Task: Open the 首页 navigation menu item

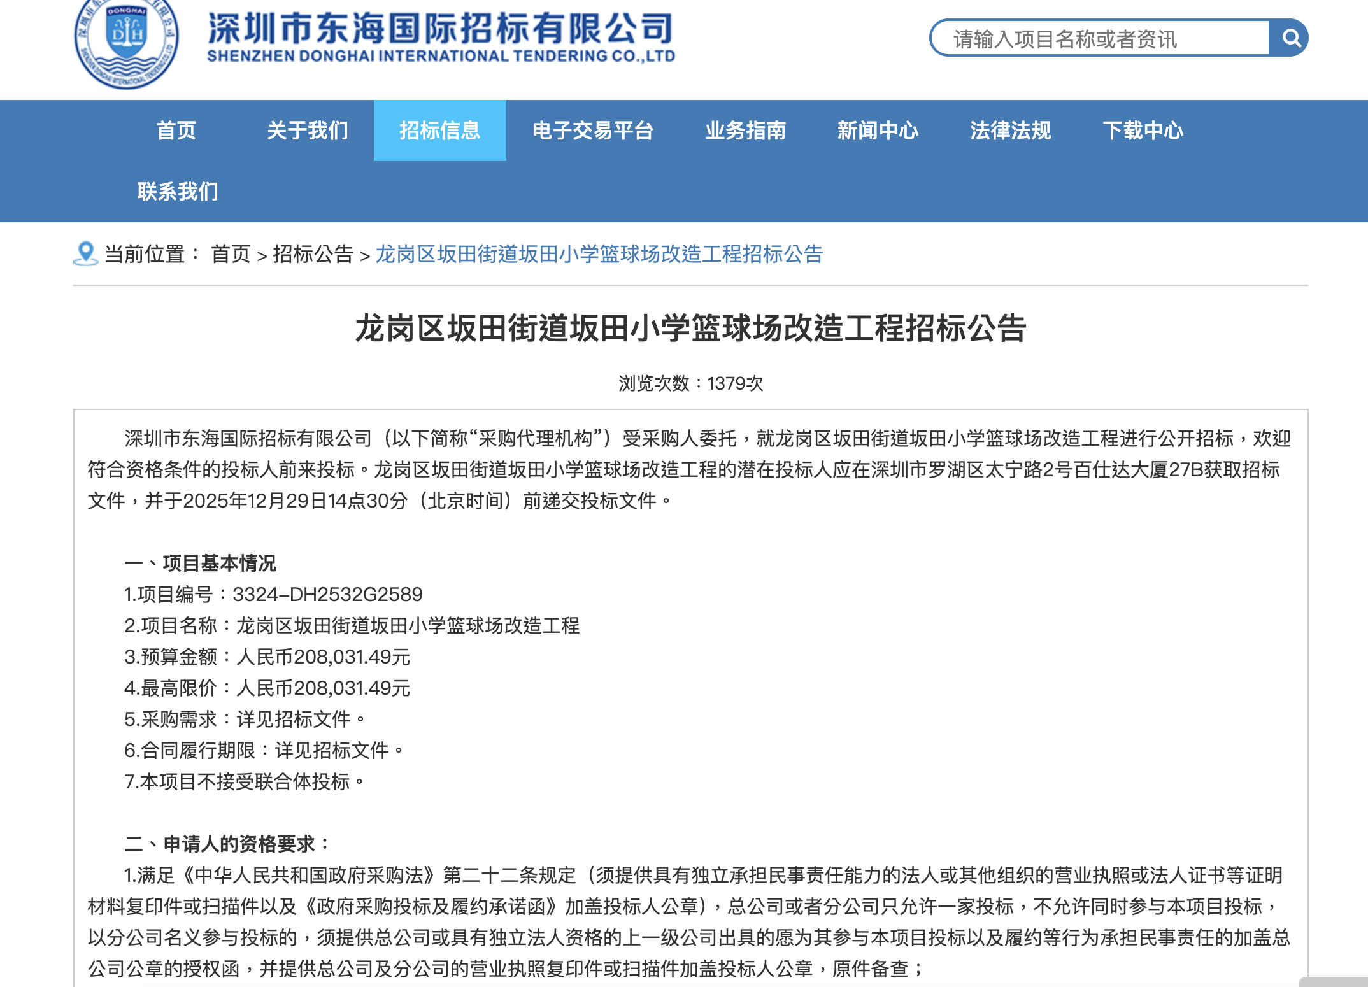Action: click(x=176, y=131)
